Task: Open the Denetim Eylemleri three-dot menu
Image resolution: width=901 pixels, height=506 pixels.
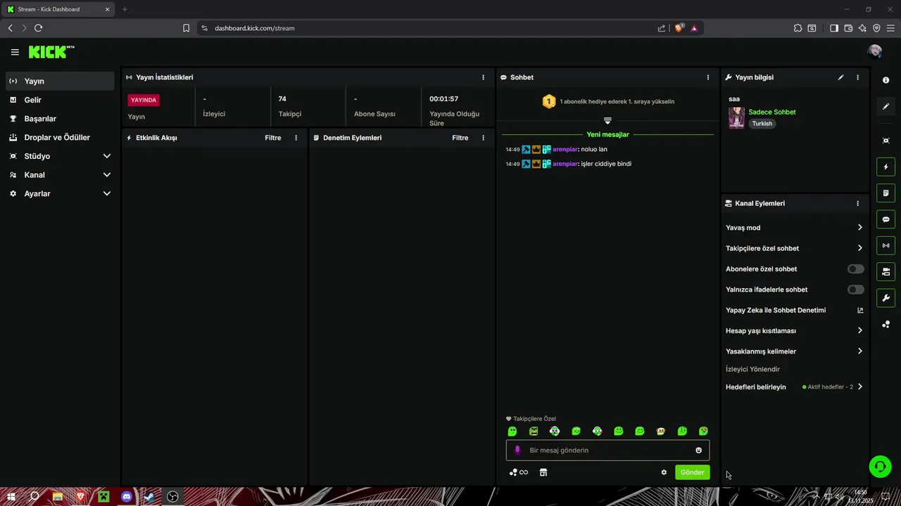Action: pos(483,138)
